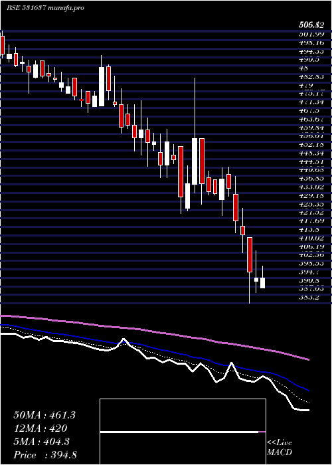This screenshot has width=332, height=465.
Task: Select the 501.99 price level label
Action: [x=311, y=34]
